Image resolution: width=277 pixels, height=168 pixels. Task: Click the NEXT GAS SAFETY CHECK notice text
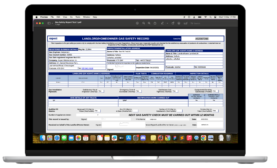point(171,115)
